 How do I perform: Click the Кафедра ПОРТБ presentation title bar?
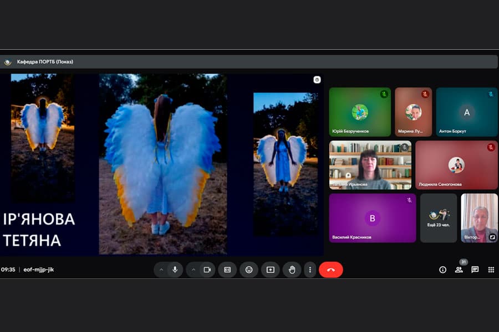point(248,62)
